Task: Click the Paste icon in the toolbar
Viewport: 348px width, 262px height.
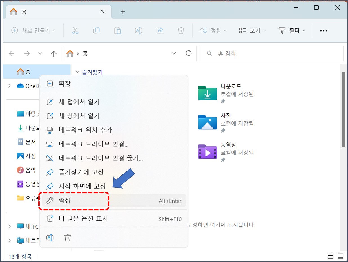Action: pos(117,31)
